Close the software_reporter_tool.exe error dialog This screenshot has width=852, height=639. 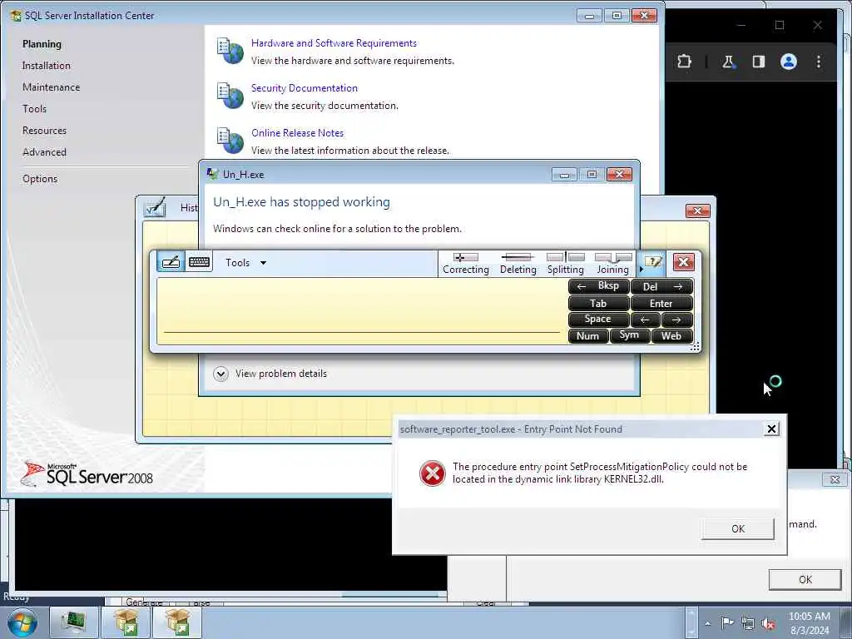coord(771,429)
